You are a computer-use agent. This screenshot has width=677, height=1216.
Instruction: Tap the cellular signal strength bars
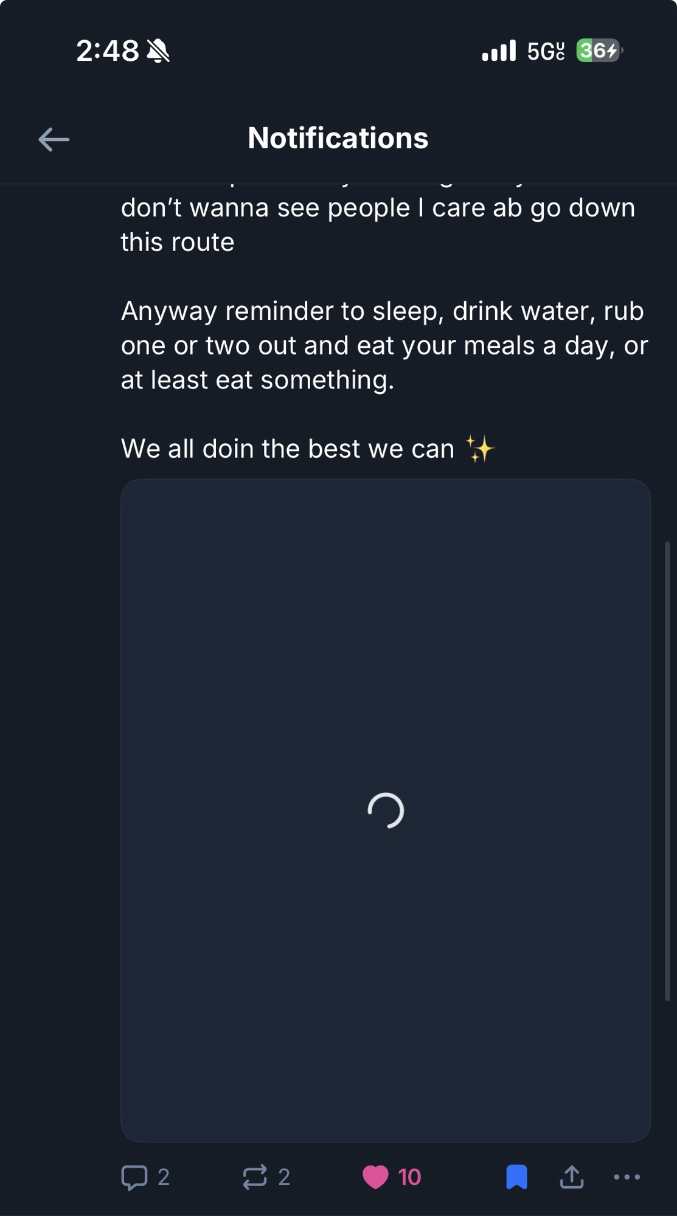[x=499, y=51]
